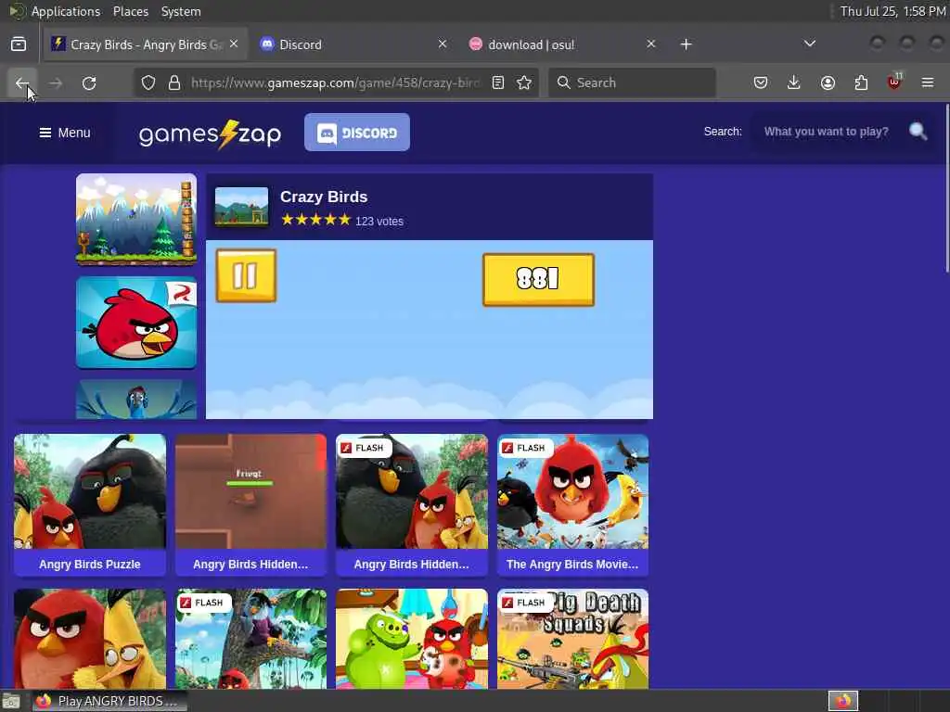Open Firefox hamburger application menu
950x712 pixels.
tap(928, 83)
